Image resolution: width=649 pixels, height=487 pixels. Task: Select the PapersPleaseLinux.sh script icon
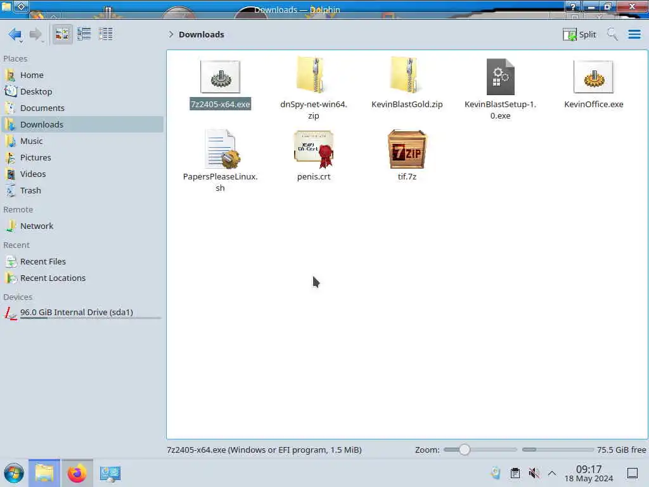(221, 148)
